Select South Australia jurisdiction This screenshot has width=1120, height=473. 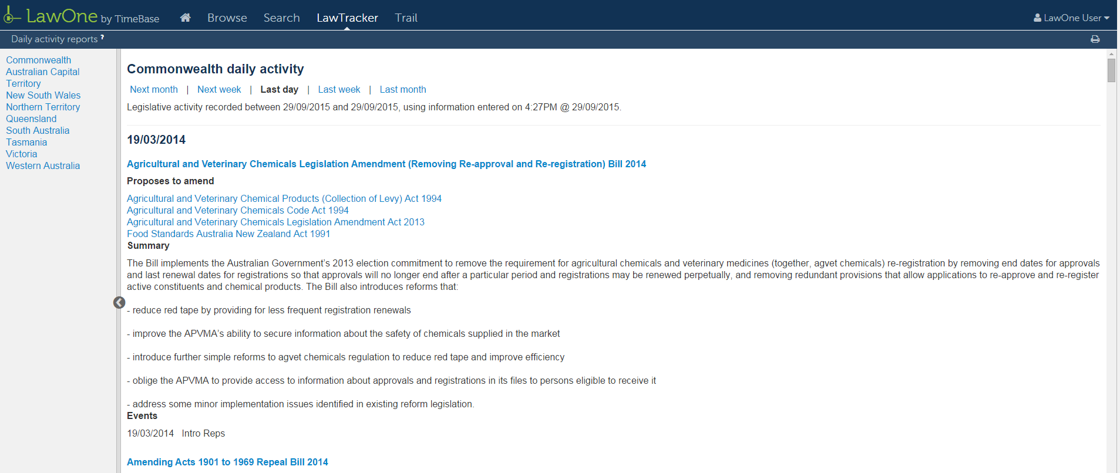point(38,130)
